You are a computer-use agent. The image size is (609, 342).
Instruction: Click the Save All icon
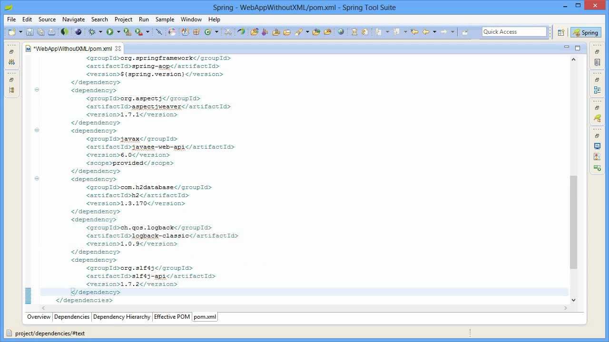(x=40, y=32)
